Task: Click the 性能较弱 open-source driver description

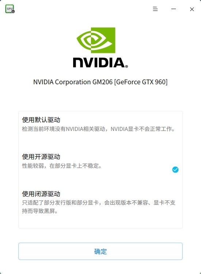Action: click(x=62, y=166)
